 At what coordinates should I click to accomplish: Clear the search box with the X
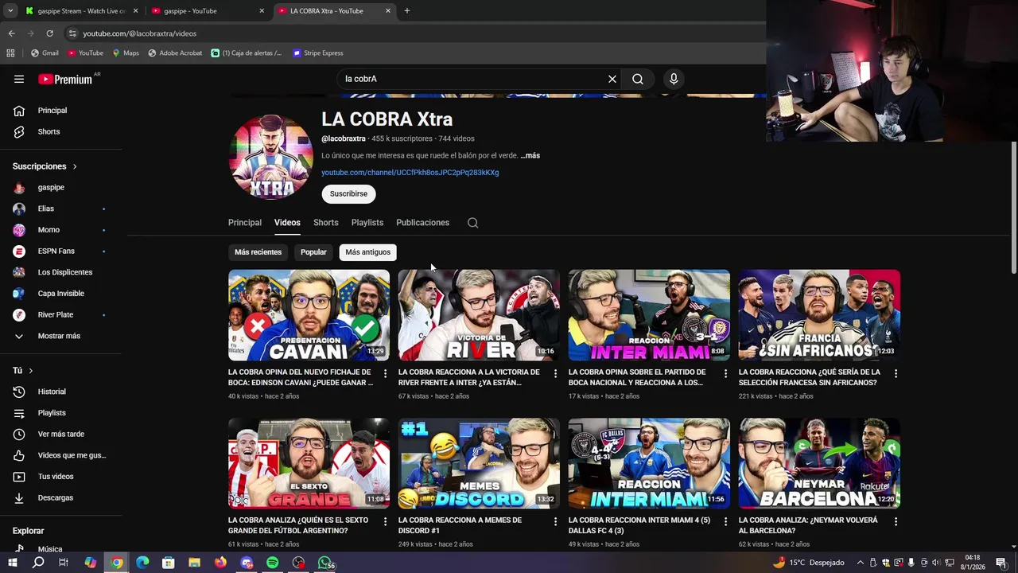[x=612, y=79]
